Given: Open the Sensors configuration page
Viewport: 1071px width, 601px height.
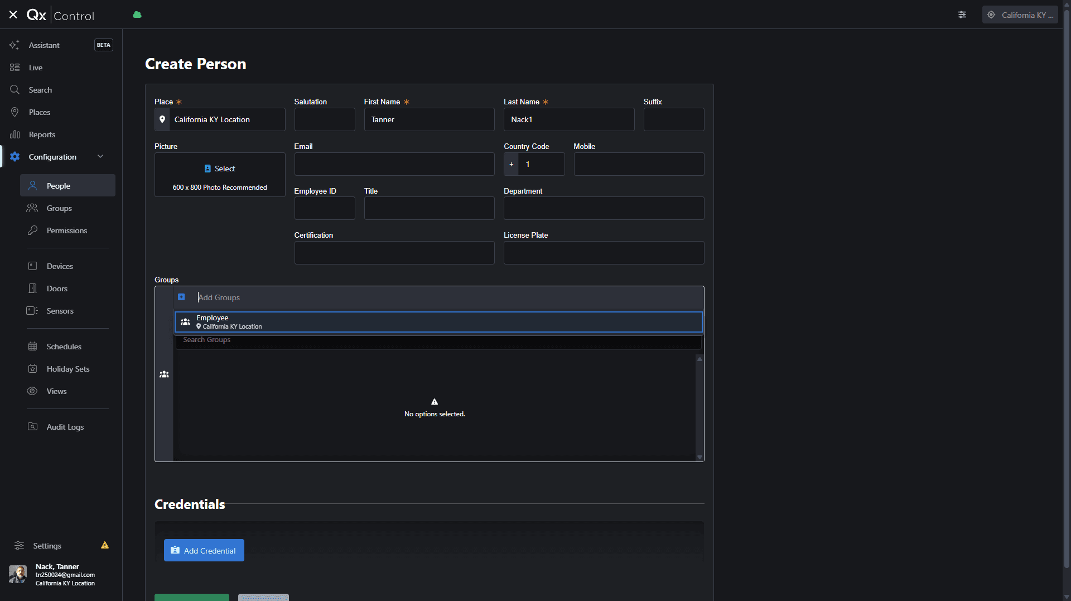Looking at the screenshot, I should coord(67,311).
